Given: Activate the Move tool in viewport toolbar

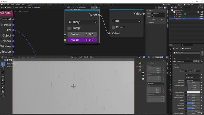Looking at the screenshot, I should (3, 72).
